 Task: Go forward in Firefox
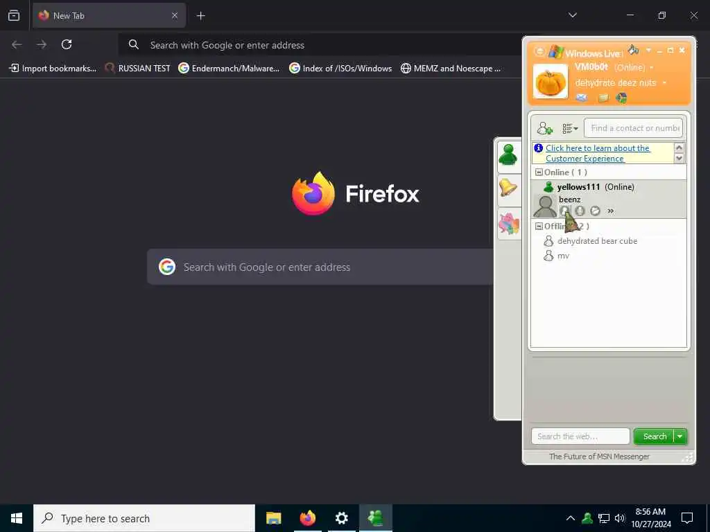coord(42,44)
